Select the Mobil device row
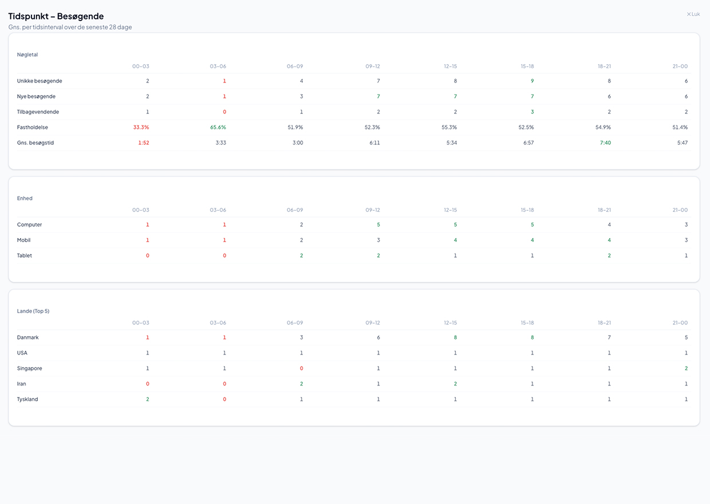 pyautogui.click(x=23, y=240)
